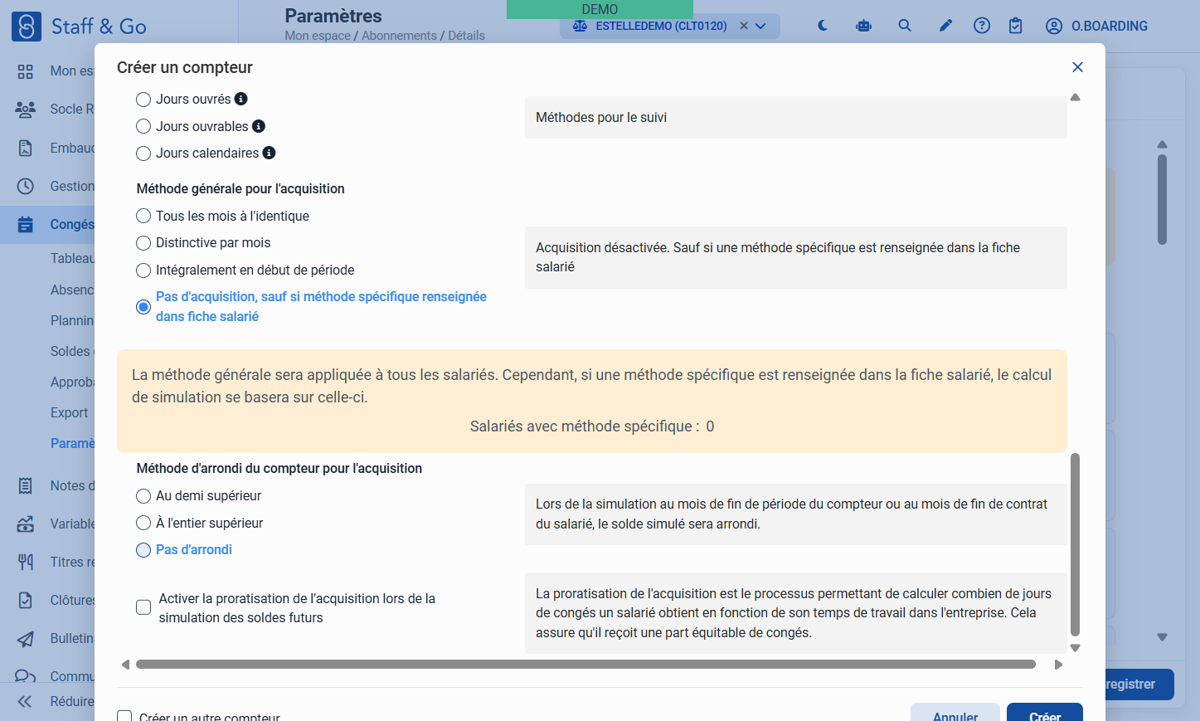Click Mon espace breadcrumb link
Viewport: 1200px width, 721px height.
tap(317, 36)
